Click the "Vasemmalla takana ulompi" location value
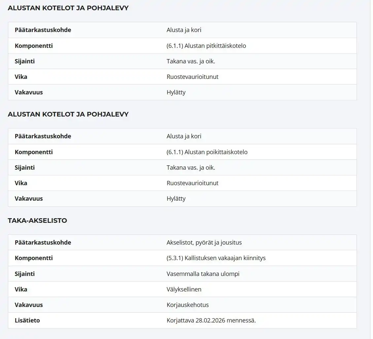The width and height of the screenshot is (373, 339). point(203,274)
